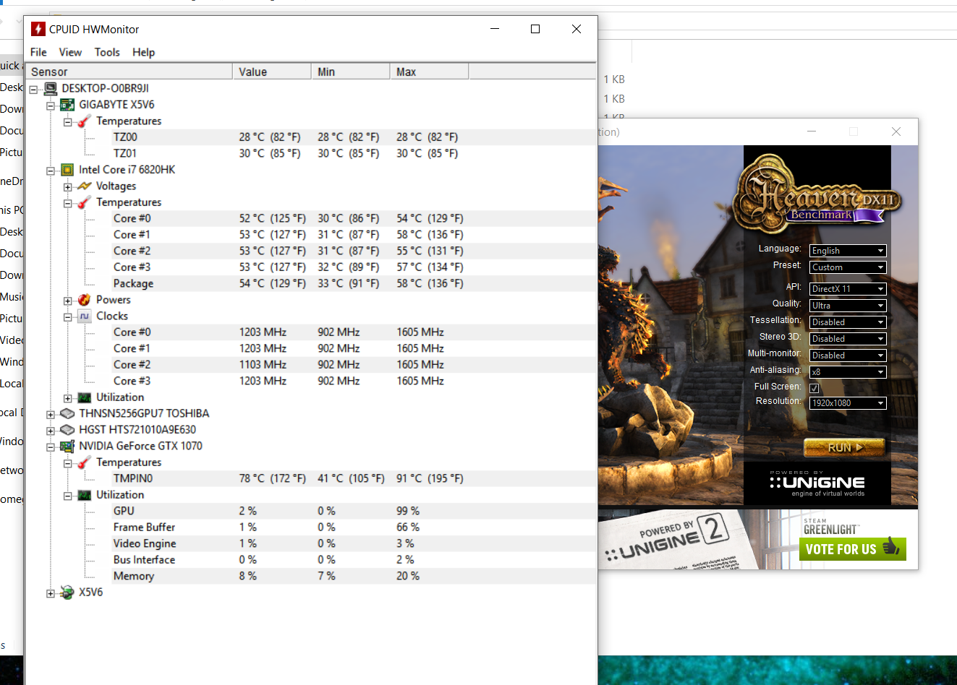Open the Preset dropdown set to Custom
The width and height of the screenshot is (957, 685).
tap(848, 267)
